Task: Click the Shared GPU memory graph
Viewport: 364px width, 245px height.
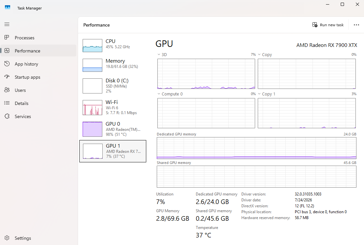Action: tap(256, 176)
